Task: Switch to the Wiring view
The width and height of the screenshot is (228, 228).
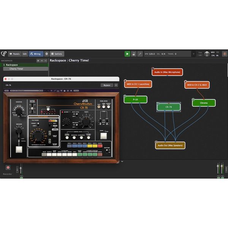Action: coord(36,54)
